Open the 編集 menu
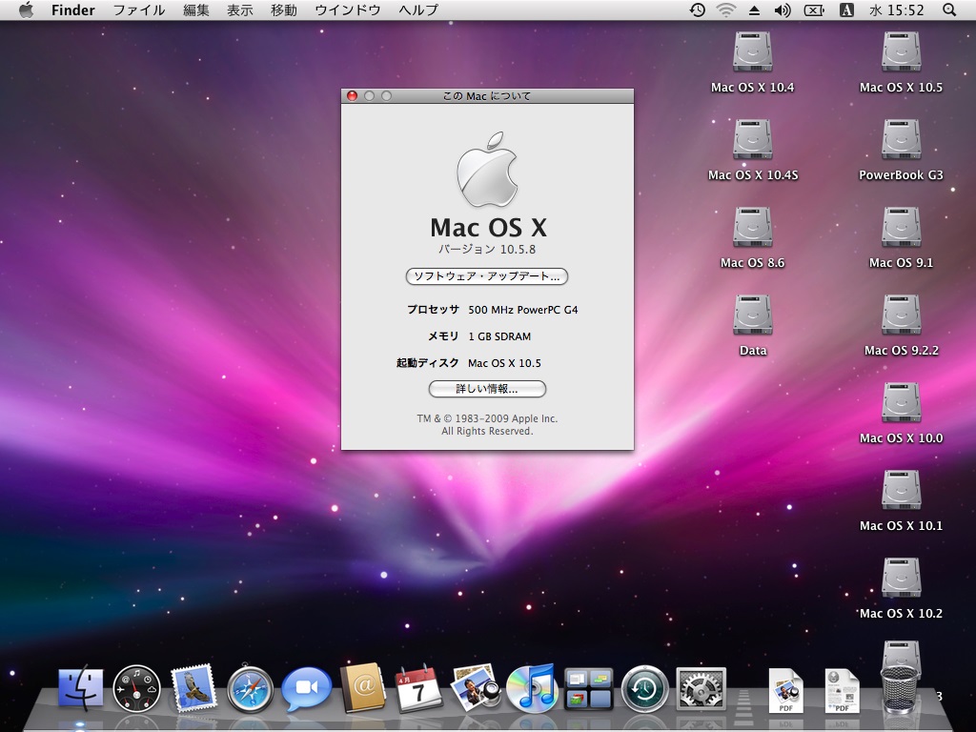Image resolution: width=976 pixels, height=732 pixels. [x=196, y=10]
